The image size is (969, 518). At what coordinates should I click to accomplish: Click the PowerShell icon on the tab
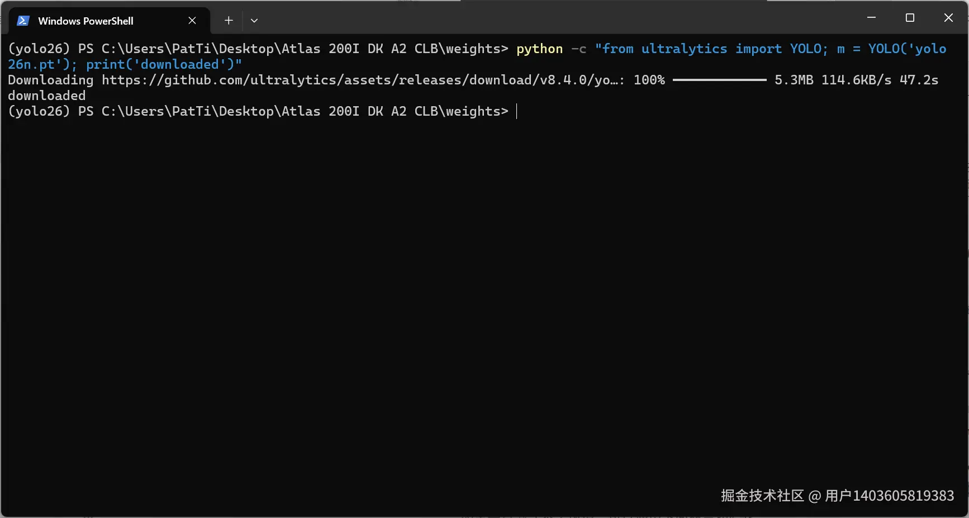[23, 21]
